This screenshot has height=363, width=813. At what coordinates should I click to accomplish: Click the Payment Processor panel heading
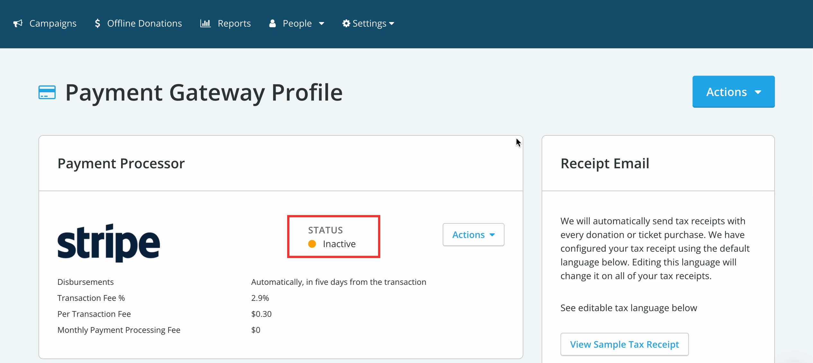coord(121,163)
